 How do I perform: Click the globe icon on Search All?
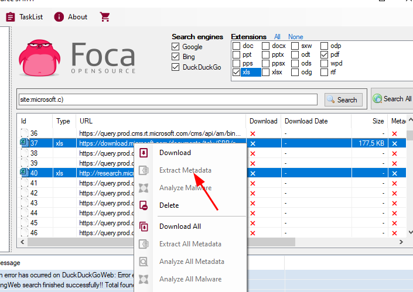pyautogui.click(x=377, y=99)
